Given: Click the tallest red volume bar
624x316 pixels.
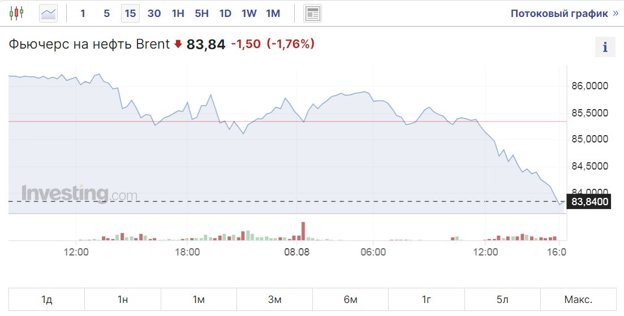Looking at the screenshot, I should pyautogui.click(x=303, y=231).
